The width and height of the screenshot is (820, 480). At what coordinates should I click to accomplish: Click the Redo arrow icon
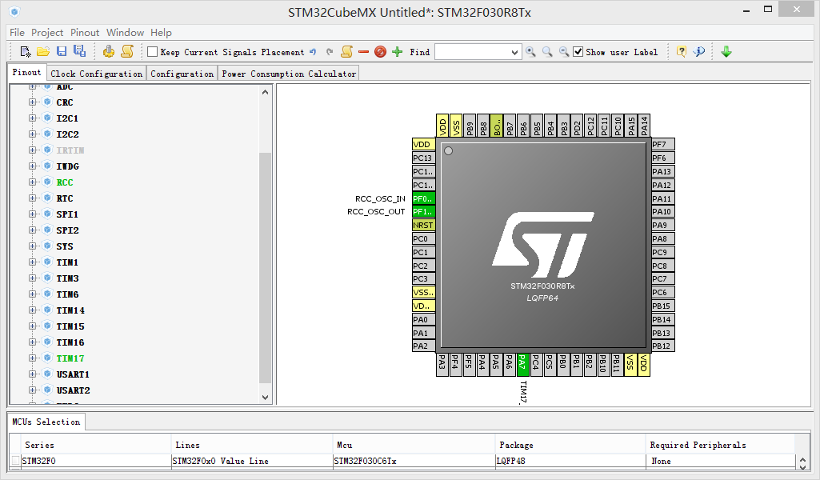pyautogui.click(x=330, y=52)
